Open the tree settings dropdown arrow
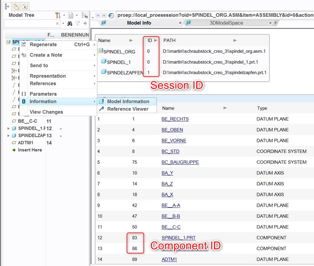314x266 pixels. pyautogui.click(x=64, y=15)
